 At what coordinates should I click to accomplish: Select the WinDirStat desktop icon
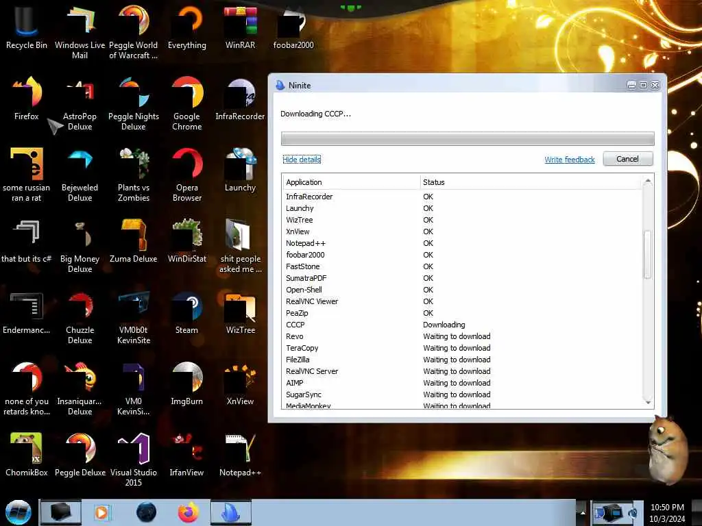186,240
